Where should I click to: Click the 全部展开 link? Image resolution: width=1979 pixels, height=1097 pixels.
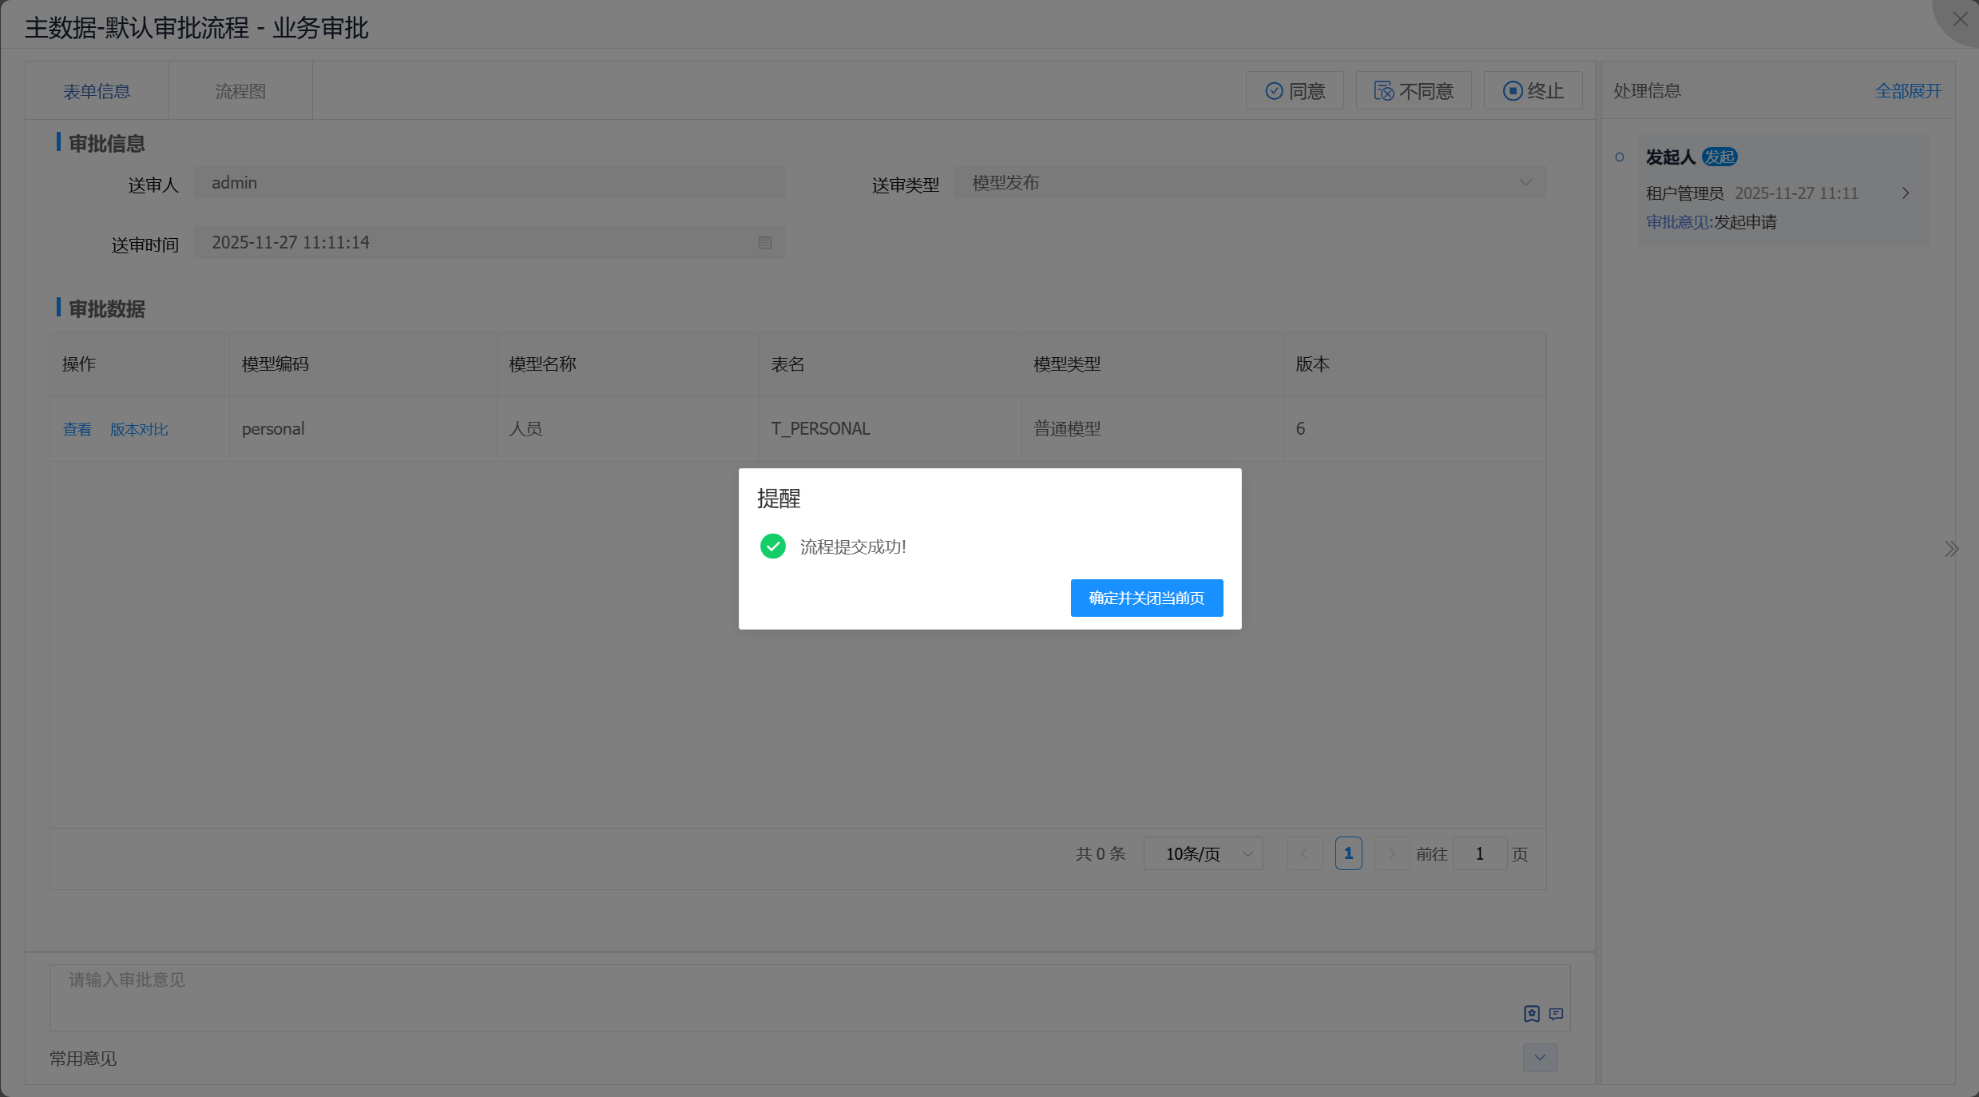click(1908, 91)
